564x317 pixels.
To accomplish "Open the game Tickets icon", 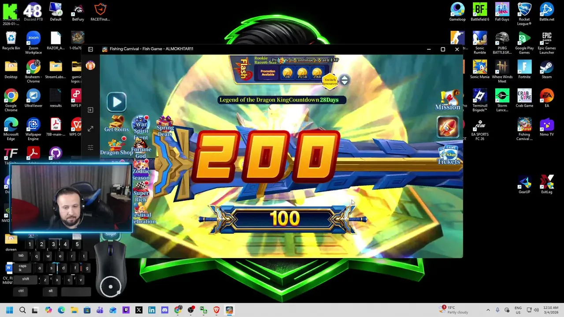I will 449,155.
